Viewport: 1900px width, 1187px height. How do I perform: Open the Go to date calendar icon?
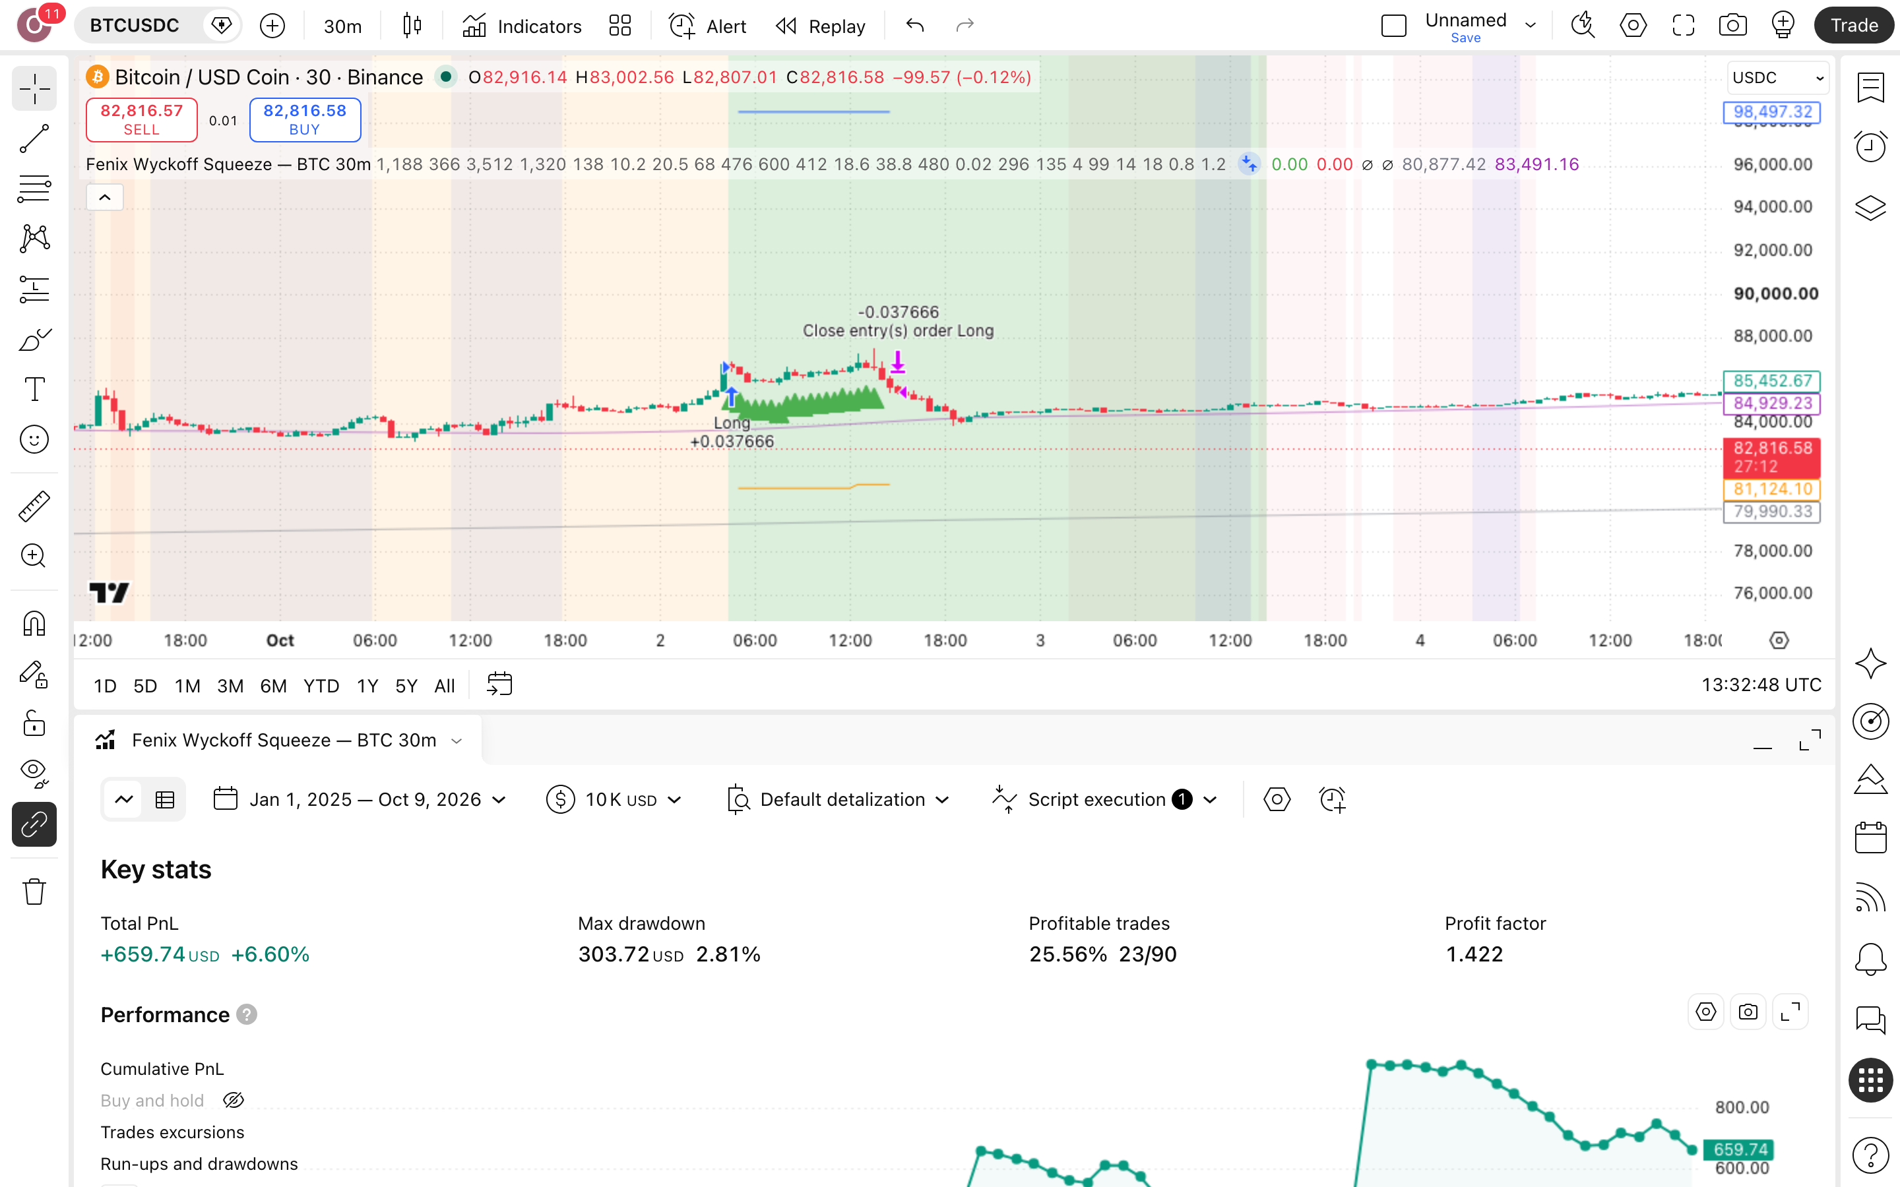click(x=499, y=685)
